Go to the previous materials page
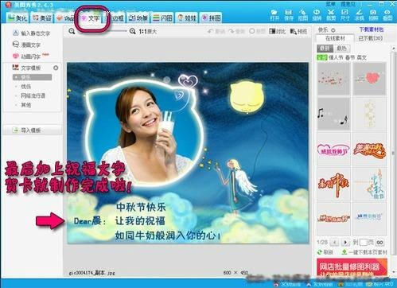397x288 pixels. click(x=335, y=242)
